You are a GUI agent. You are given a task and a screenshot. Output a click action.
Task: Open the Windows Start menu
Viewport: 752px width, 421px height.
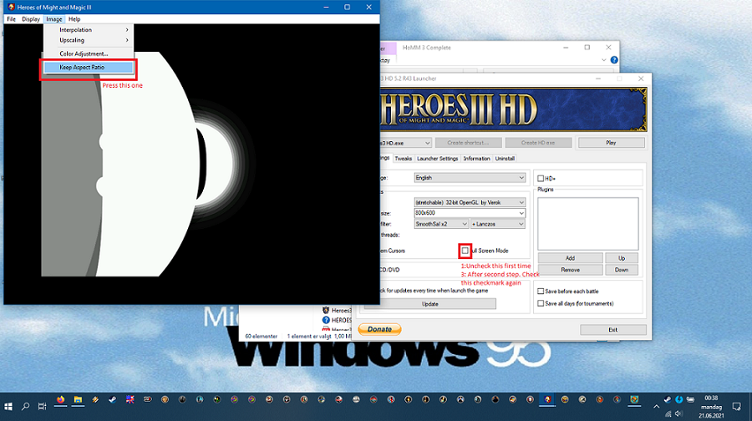(8, 406)
